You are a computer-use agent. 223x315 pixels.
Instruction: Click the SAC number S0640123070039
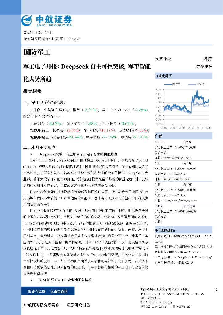coord(185,211)
